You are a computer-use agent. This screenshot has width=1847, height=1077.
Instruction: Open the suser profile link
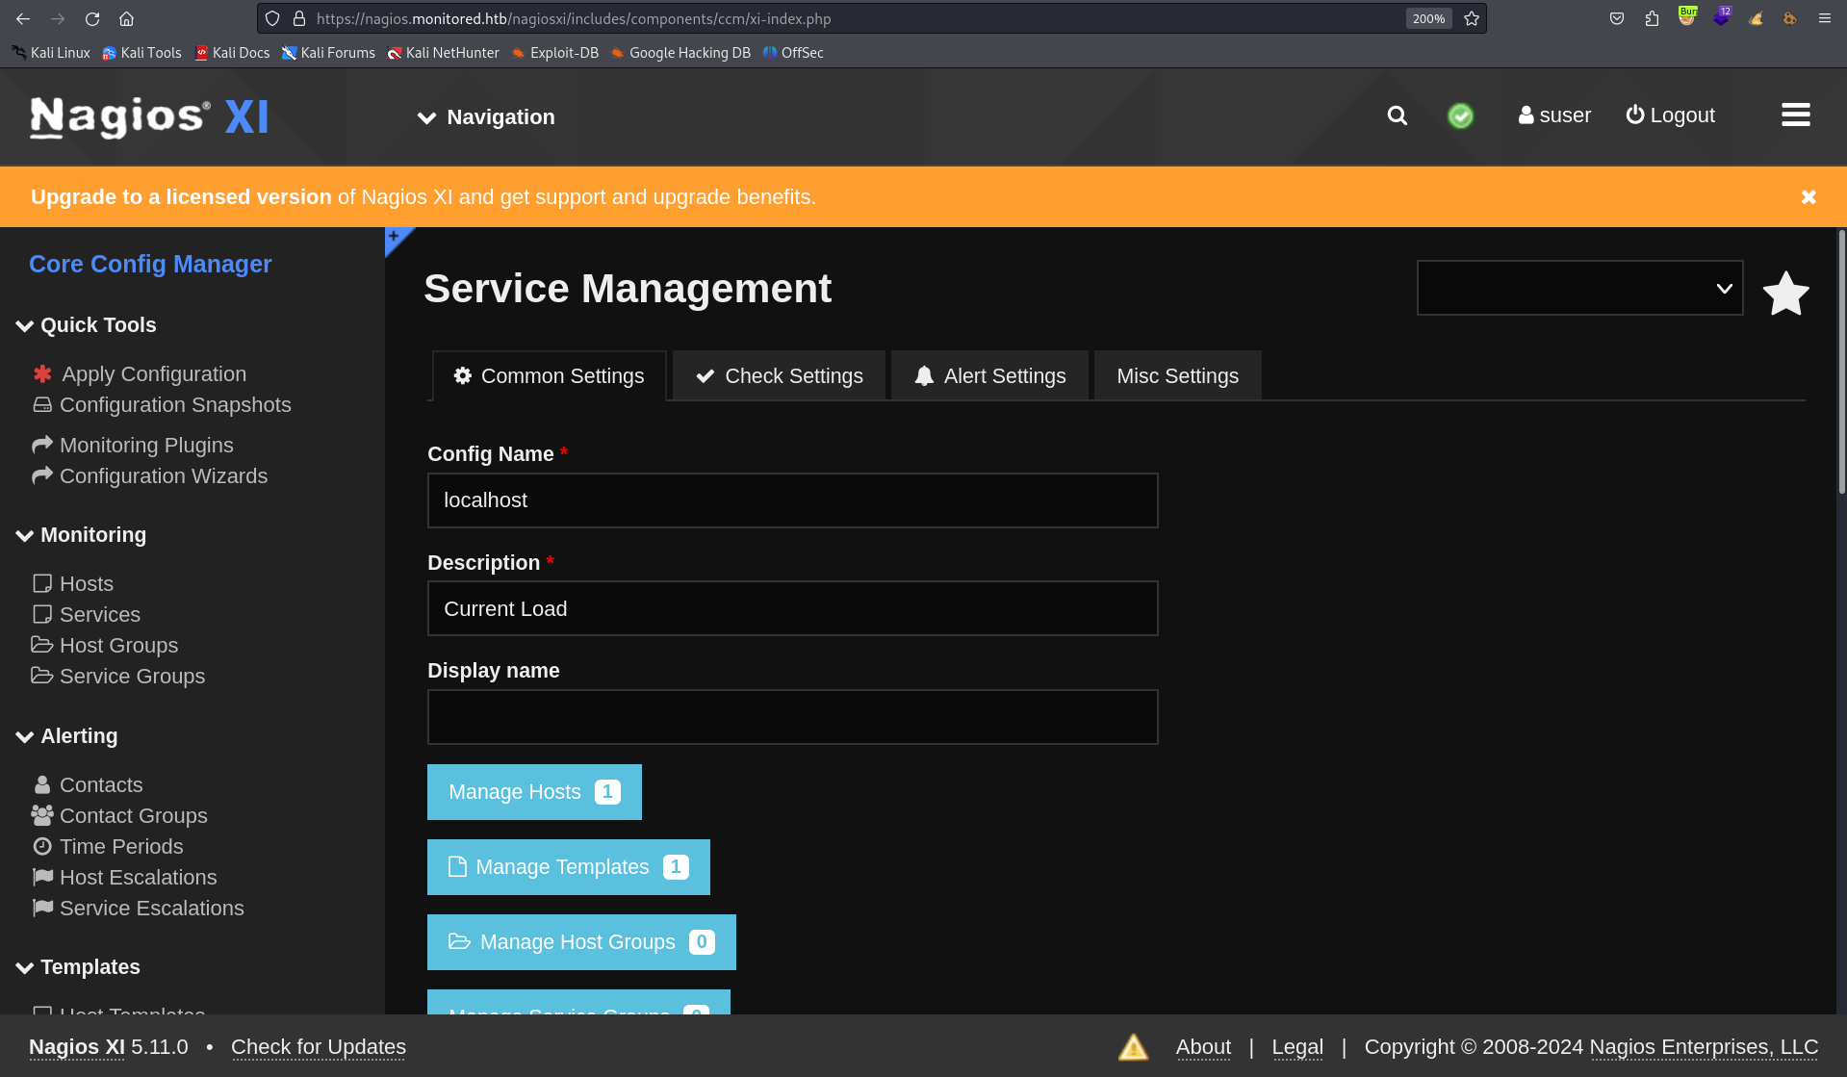pos(1554,115)
